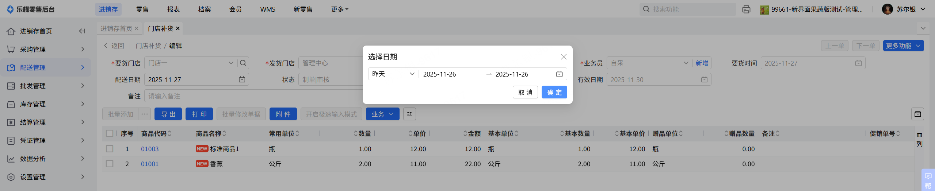This screenshot has width=935, height=191.
Task: Collapse the sidebar with the arrow icon
Action: (x=82, y=31)
